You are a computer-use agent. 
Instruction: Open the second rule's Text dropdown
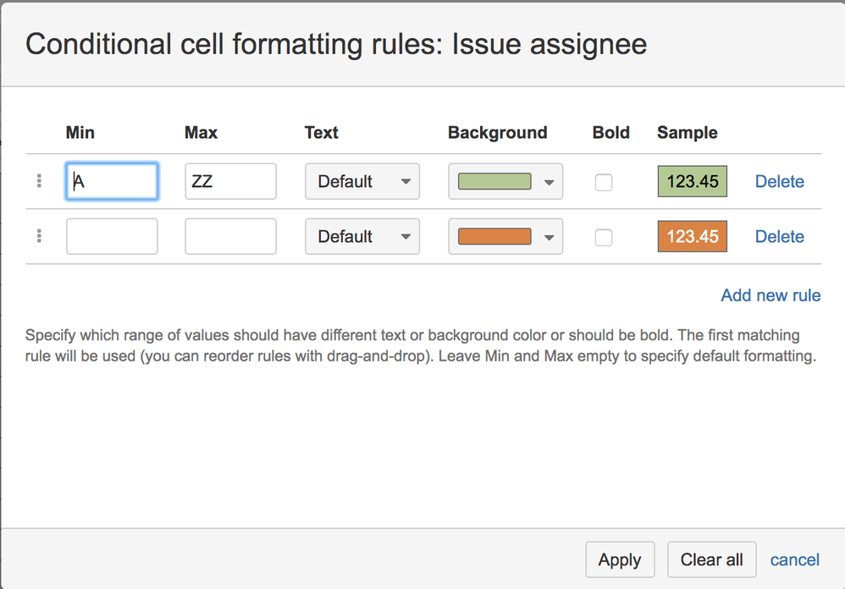(x=362, y=236)
